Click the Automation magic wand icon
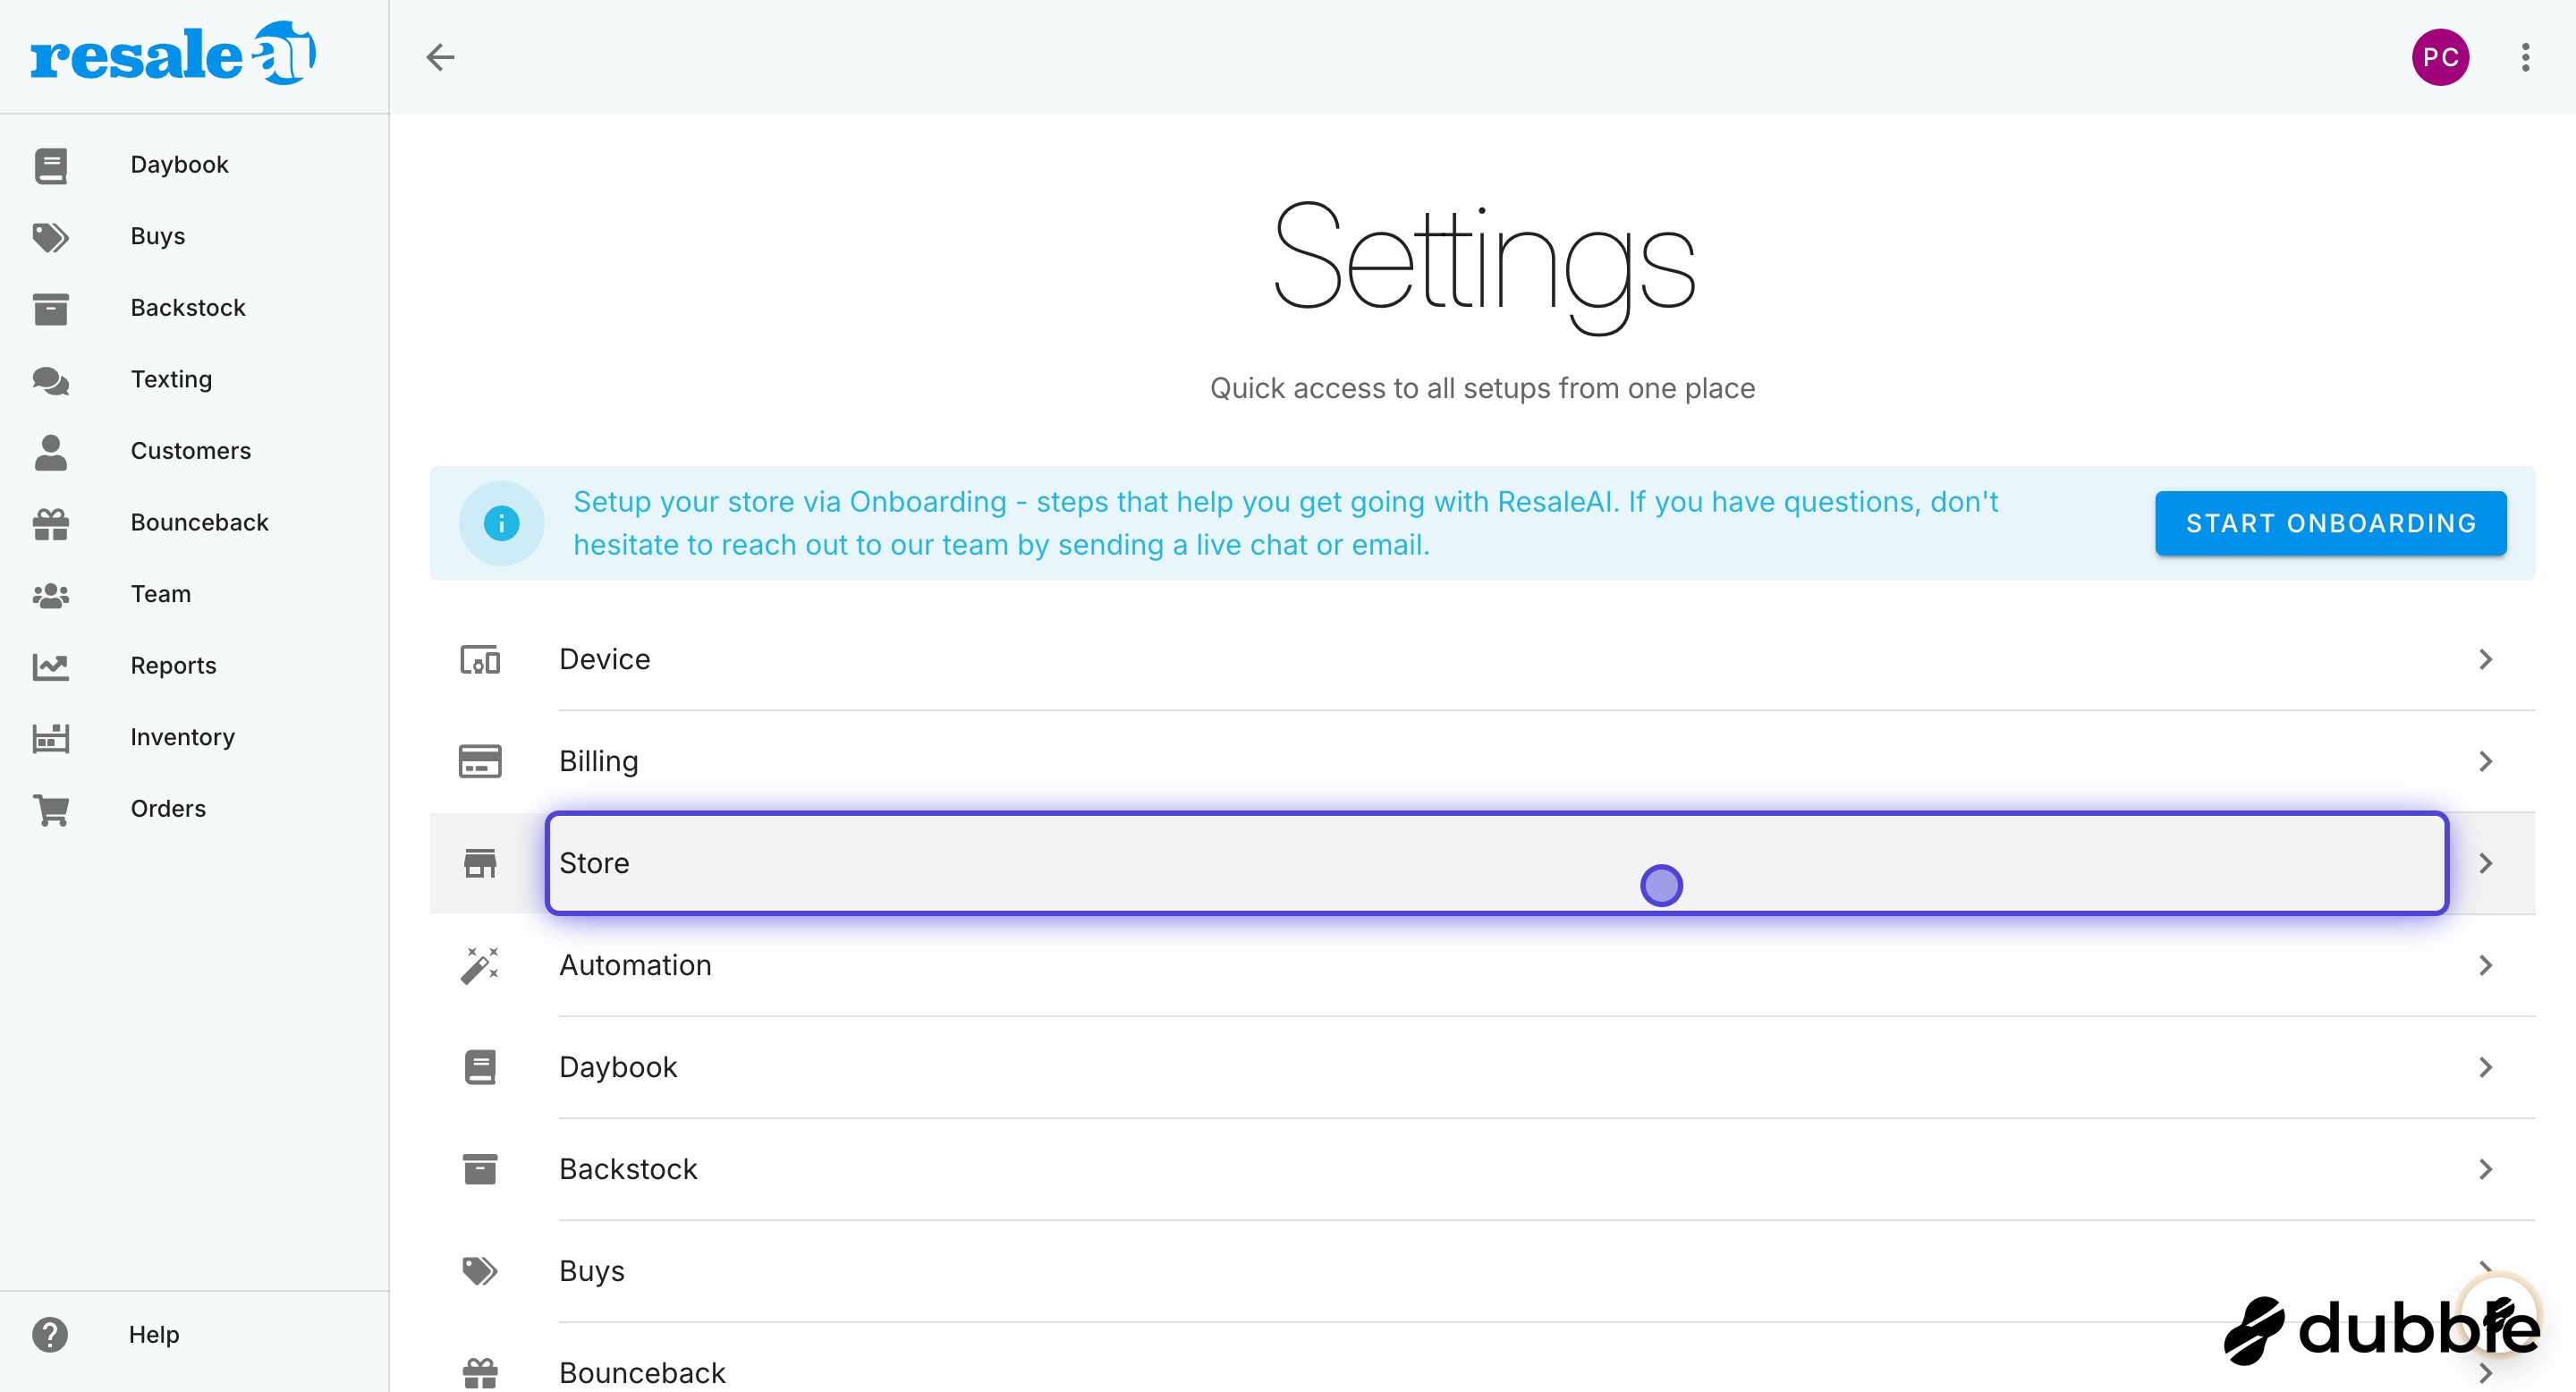Image resolution: width=2576 pixels, height=1392 pixels. pos(480,965)
